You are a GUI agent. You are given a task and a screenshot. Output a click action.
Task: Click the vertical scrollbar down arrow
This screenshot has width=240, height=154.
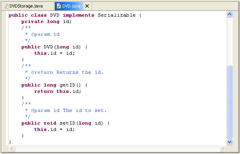(x=229, y=142)
